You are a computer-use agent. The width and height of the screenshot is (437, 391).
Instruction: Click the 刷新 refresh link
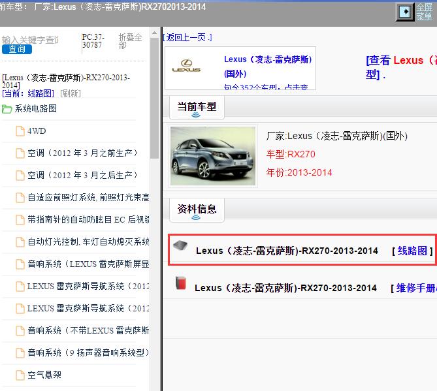click(71, 93)
